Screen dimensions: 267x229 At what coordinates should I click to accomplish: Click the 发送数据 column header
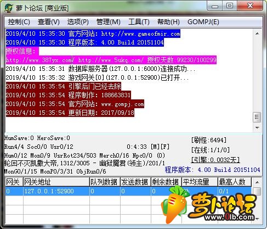[x=135, y=182]
